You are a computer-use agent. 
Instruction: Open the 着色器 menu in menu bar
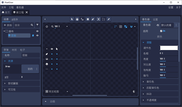(x=20, y=8)
